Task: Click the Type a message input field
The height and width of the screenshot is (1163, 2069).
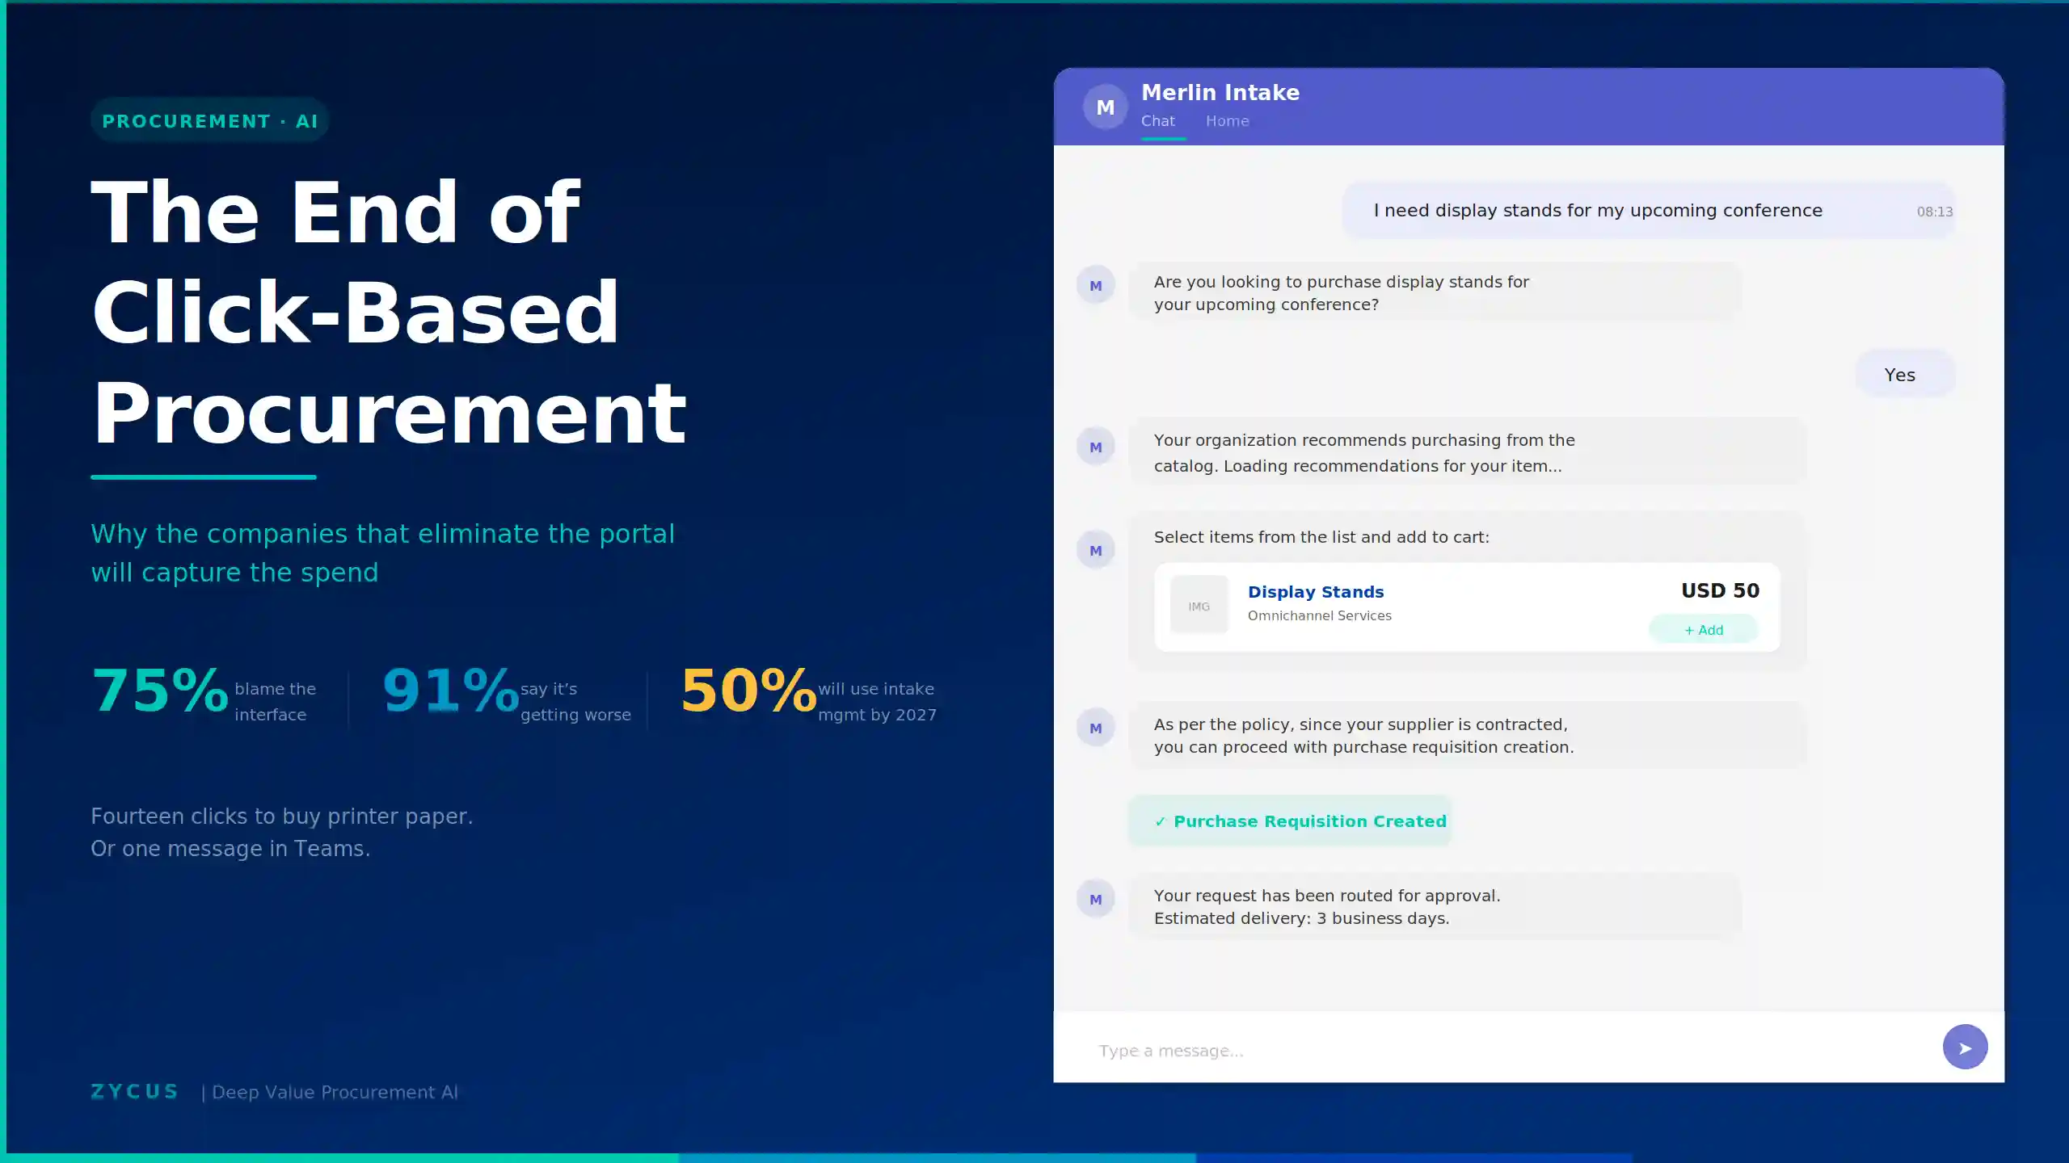Action: click(1374, 1050)
